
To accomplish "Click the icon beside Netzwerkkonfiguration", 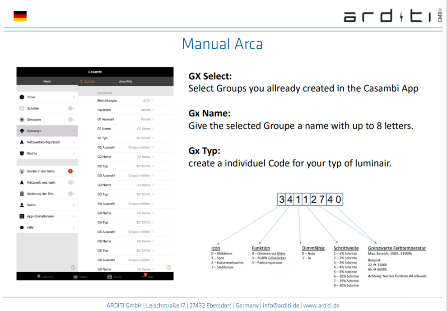I will (22, 142).
